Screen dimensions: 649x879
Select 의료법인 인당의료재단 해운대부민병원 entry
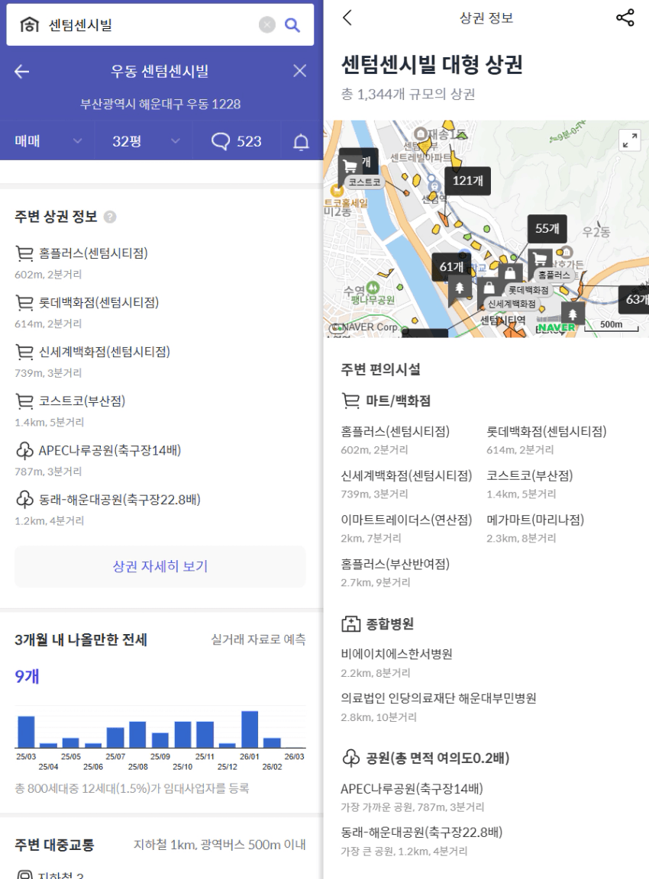(x=439, y=698)
